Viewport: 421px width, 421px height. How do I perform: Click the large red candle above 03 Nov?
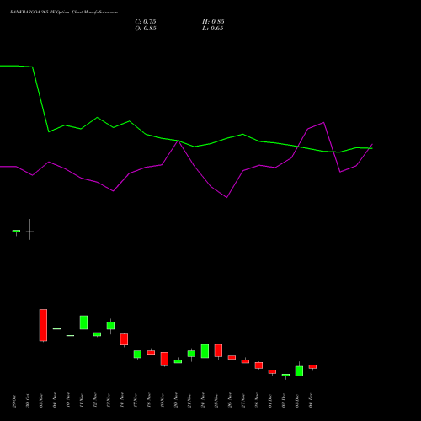tap(43, 325)
